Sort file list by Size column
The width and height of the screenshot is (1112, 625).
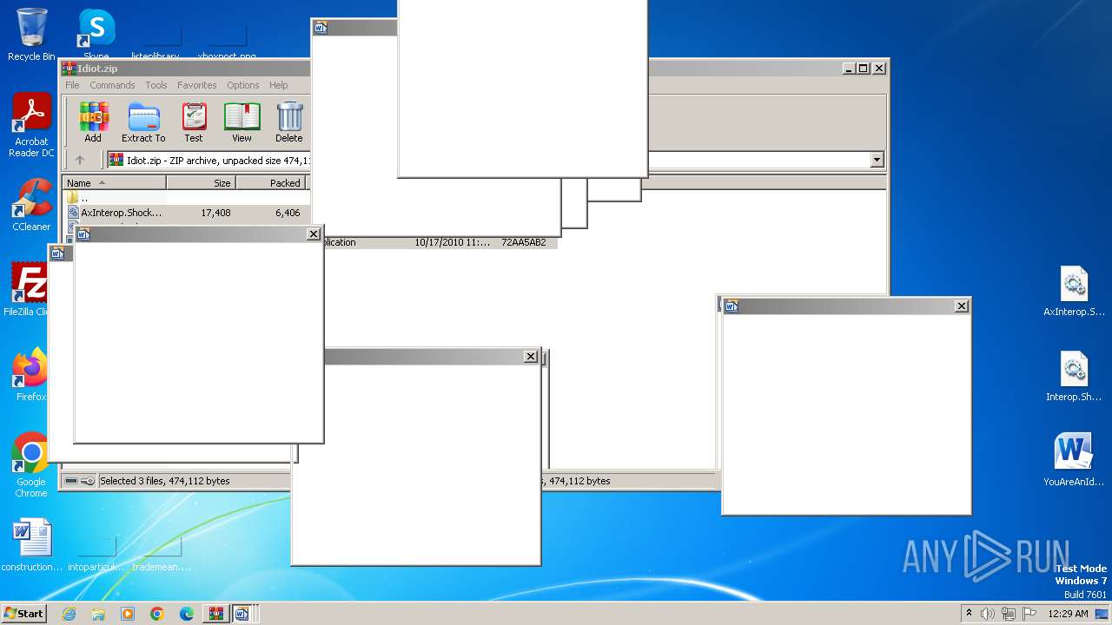tap(201, 183)
